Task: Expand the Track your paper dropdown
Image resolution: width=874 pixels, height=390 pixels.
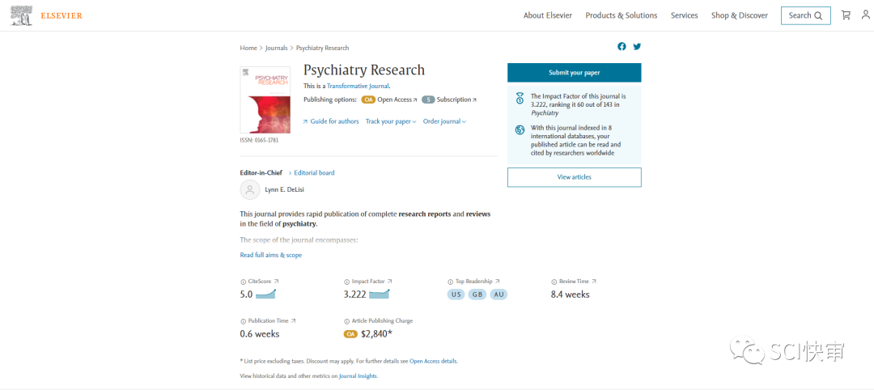Action: 390,121
